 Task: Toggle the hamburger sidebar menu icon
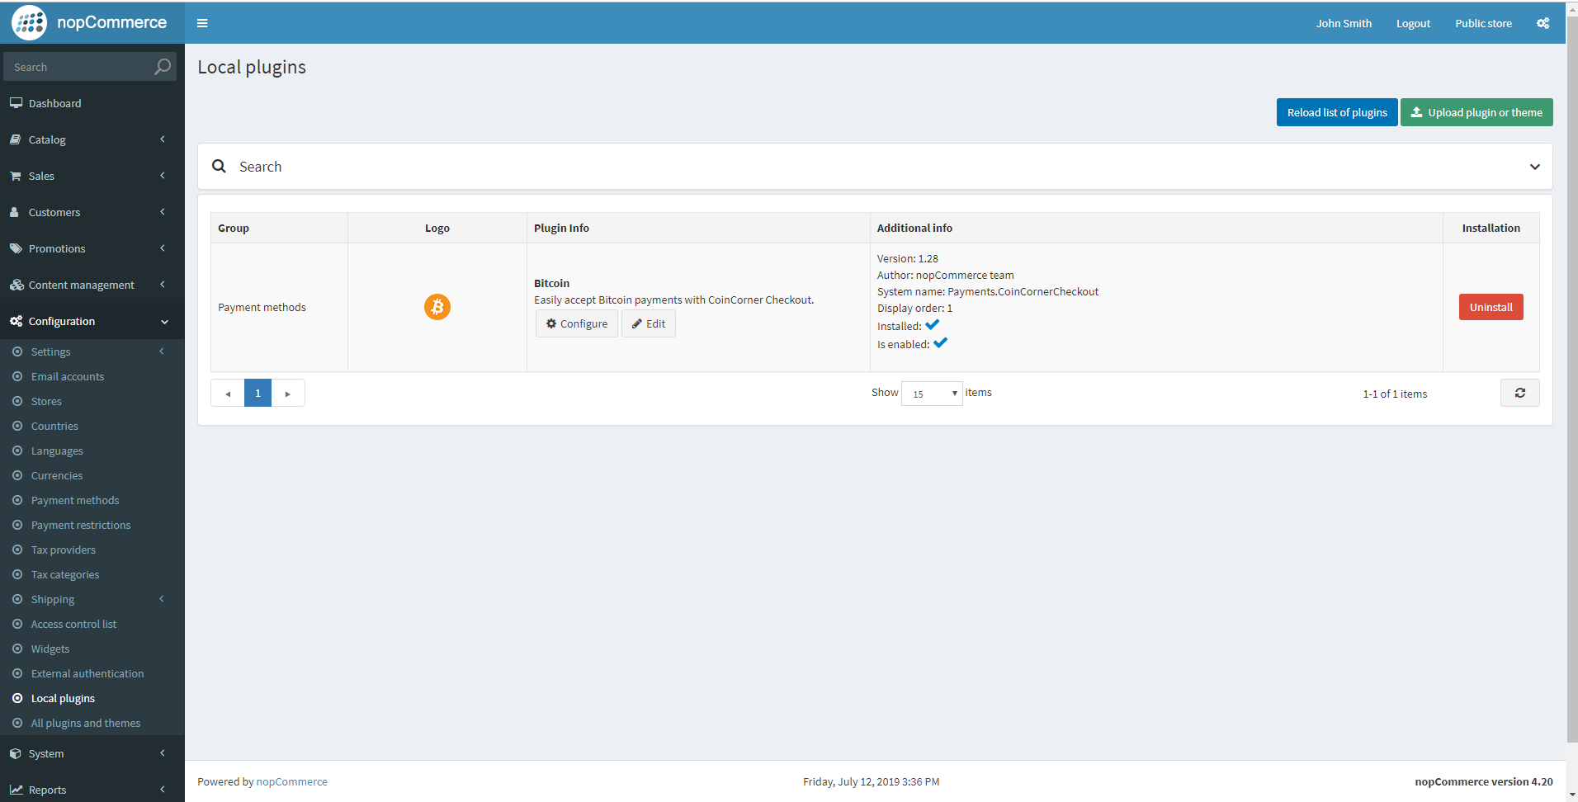click(x=202, y=23)
